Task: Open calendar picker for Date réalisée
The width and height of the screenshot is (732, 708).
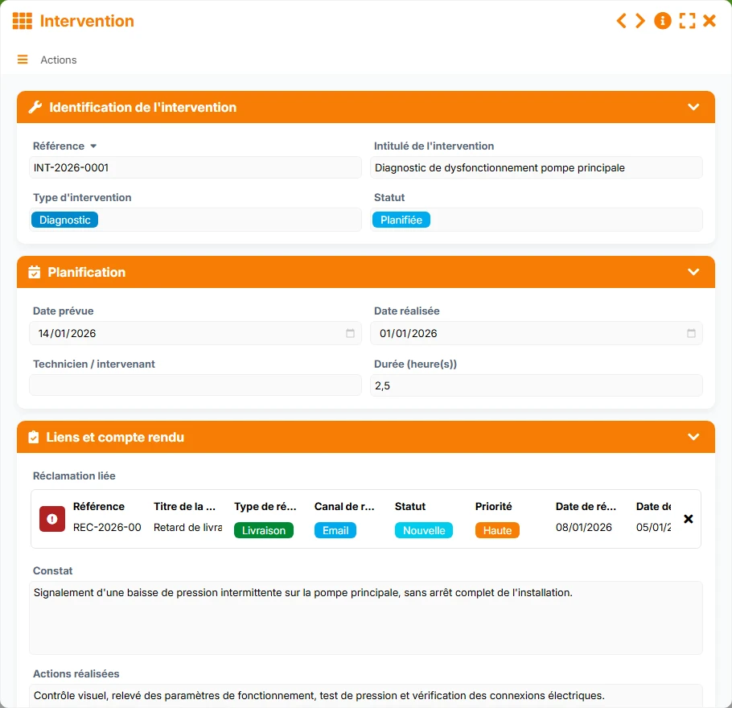Action: (692, 333)
